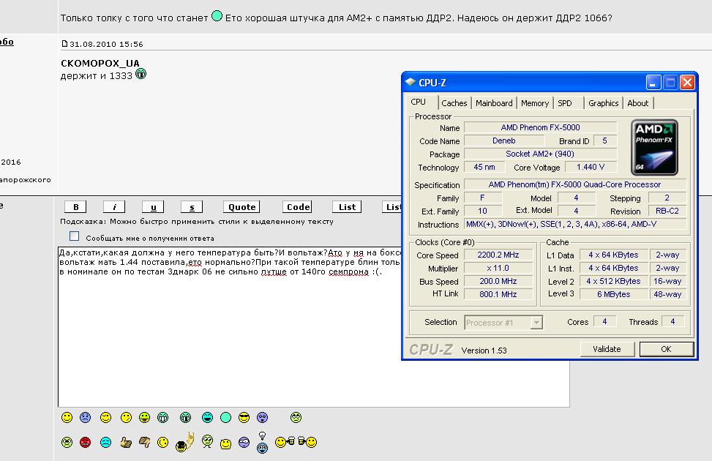
Task: Click the '45 nm' technology value
Action: pos(484,167)
